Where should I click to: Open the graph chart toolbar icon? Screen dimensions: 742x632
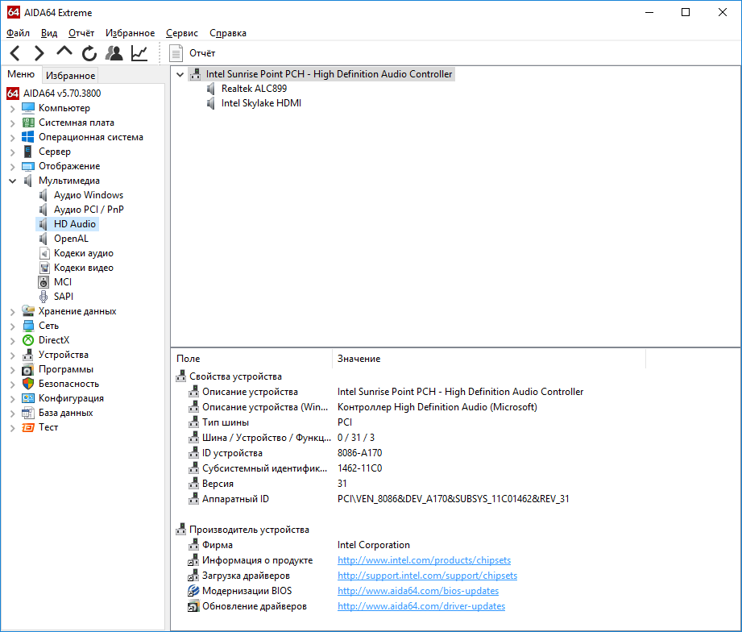click(x=139, y=53)
